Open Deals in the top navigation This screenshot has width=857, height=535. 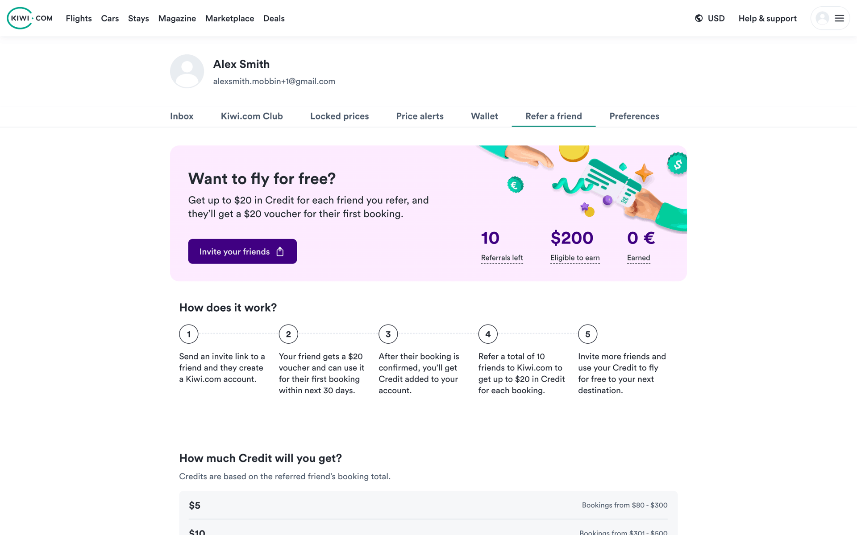(274, 18)
